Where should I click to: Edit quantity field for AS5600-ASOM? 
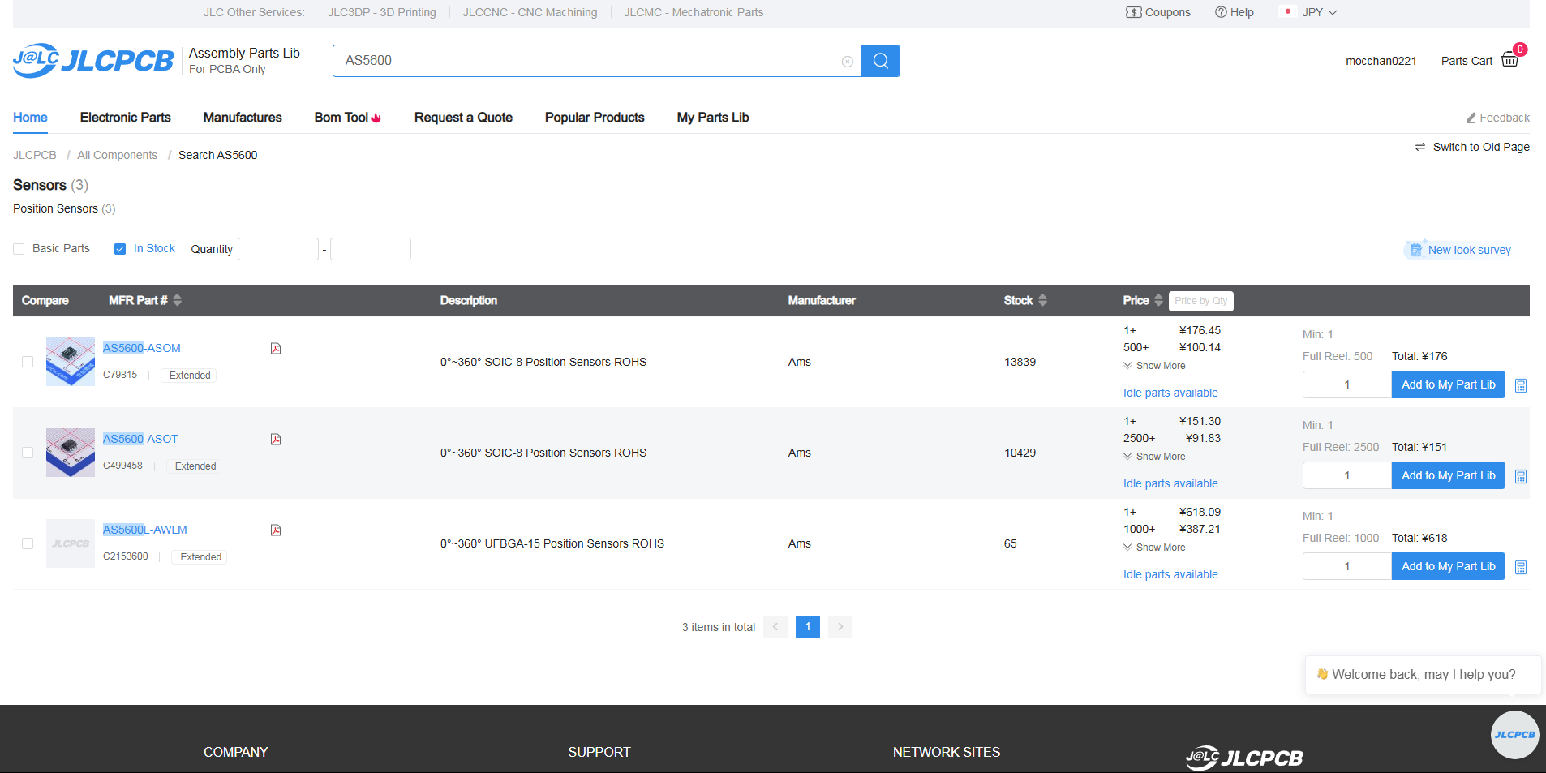click(x=1347, y=384)
